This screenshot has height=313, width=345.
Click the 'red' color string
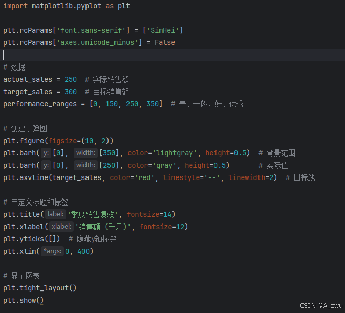click(x=144, y=177)
